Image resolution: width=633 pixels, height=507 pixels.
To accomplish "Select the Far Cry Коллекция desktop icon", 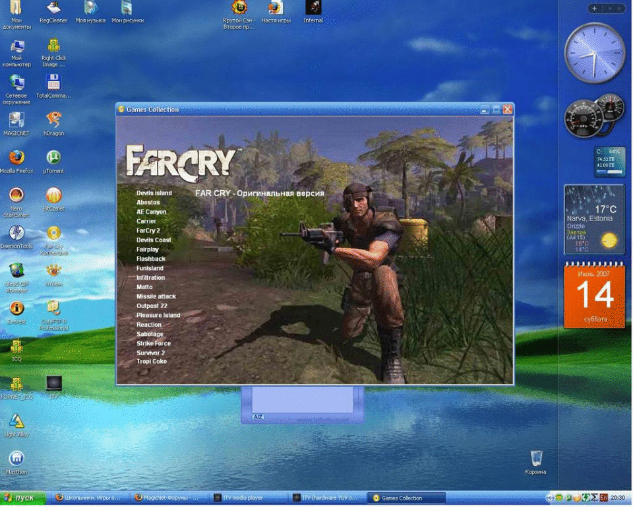I will click(x=53, y=240).
